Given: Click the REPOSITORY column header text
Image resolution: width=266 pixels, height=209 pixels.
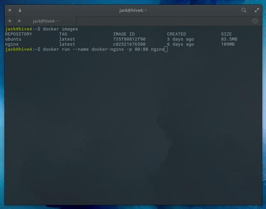Looking at the screenshot, I should (18, 34).
